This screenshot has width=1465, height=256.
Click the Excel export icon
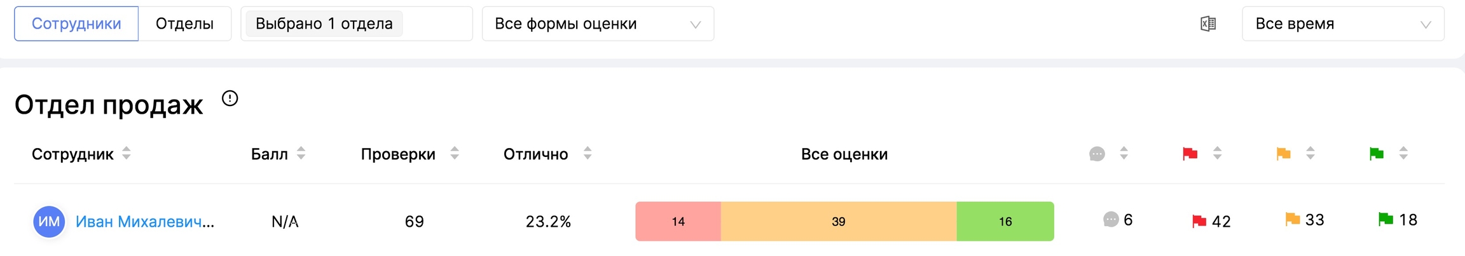[x=1207, y=24]
